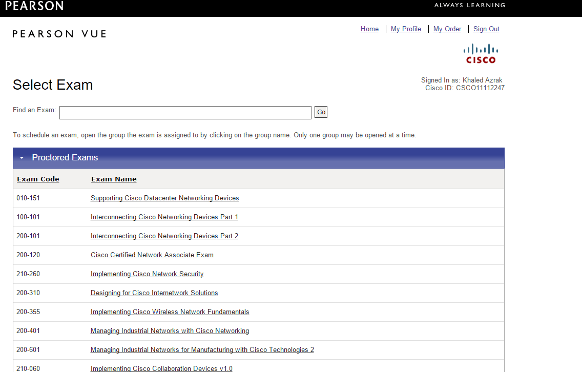Image resolution: width=582 pixels, height=372 pixels.
Task: Click the exam code 100-101
Action: pos(28,217)
